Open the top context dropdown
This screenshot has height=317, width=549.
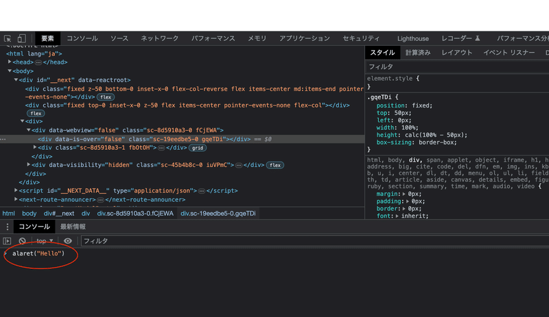[x=45, y=241]
